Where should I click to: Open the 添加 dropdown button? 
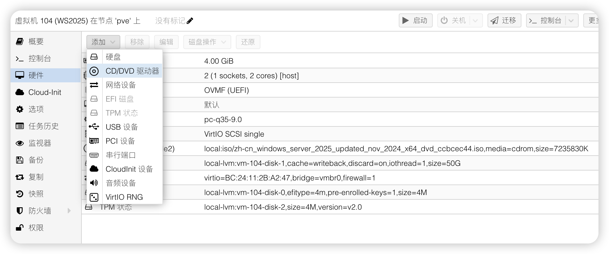tap(103, 42)
